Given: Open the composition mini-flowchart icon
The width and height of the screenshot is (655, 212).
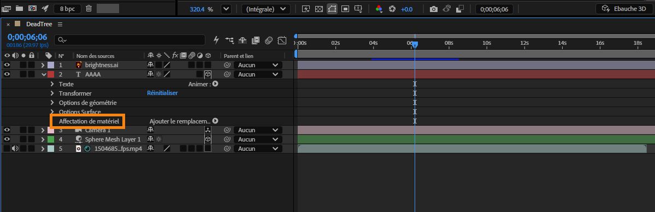Looking at the screenshot, I should point(229,40).
